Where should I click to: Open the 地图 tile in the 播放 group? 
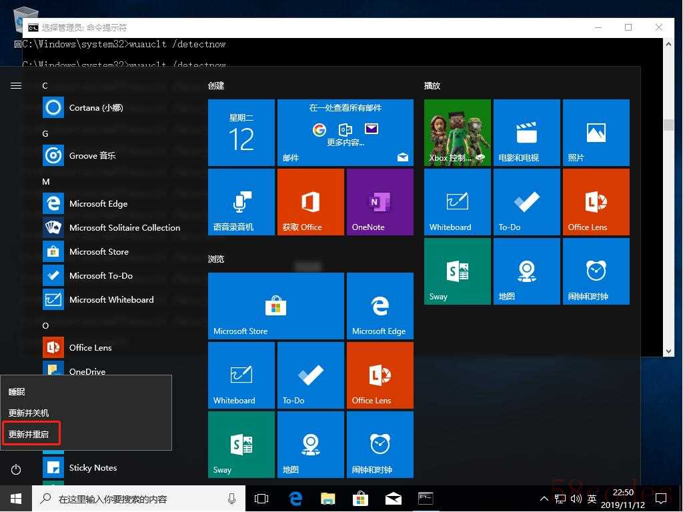pos(527,271)
